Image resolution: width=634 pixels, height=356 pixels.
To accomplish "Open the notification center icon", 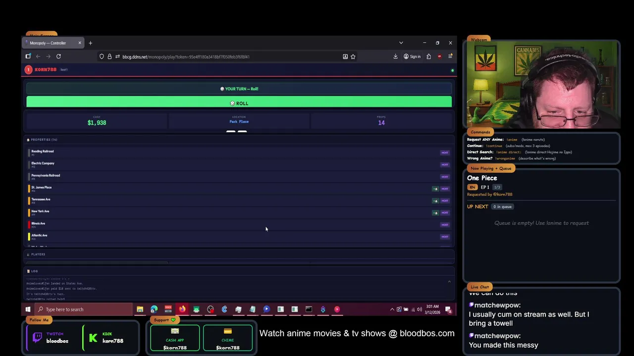I will [448, 310].
